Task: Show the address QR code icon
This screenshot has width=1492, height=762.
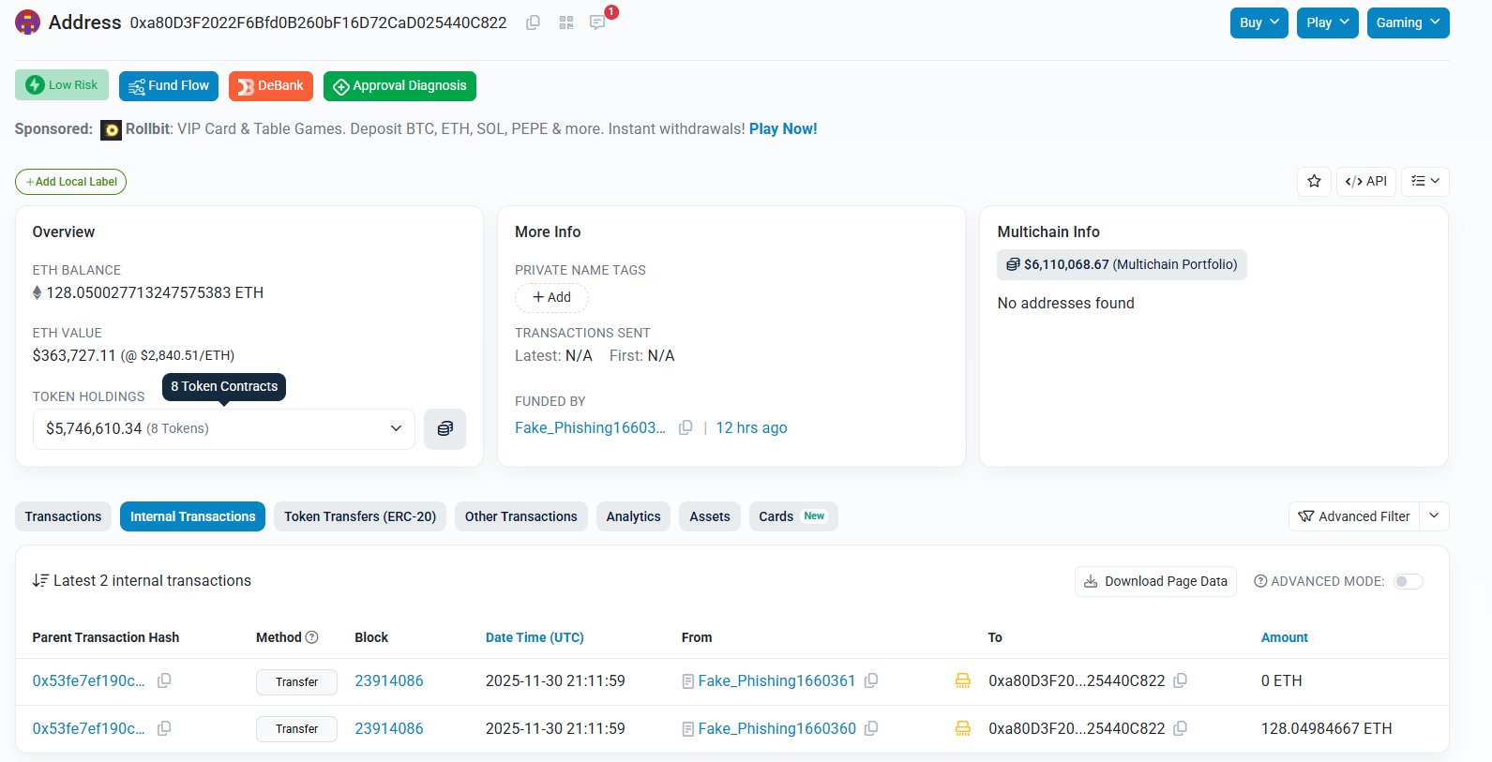Action: [565, 22]
